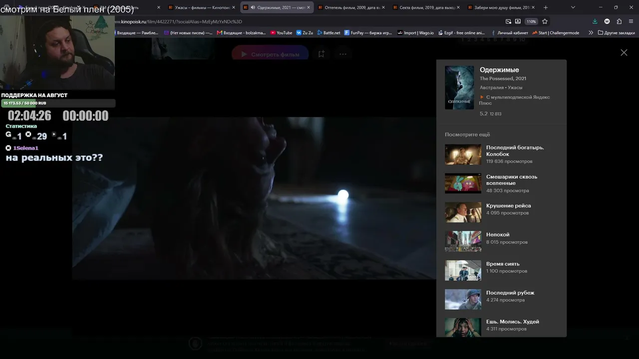Image resolution: width=639 pixels, height=359 pixels.
Task: Select the Смешарики thumbnail image
Action: [x=463, y=183]
